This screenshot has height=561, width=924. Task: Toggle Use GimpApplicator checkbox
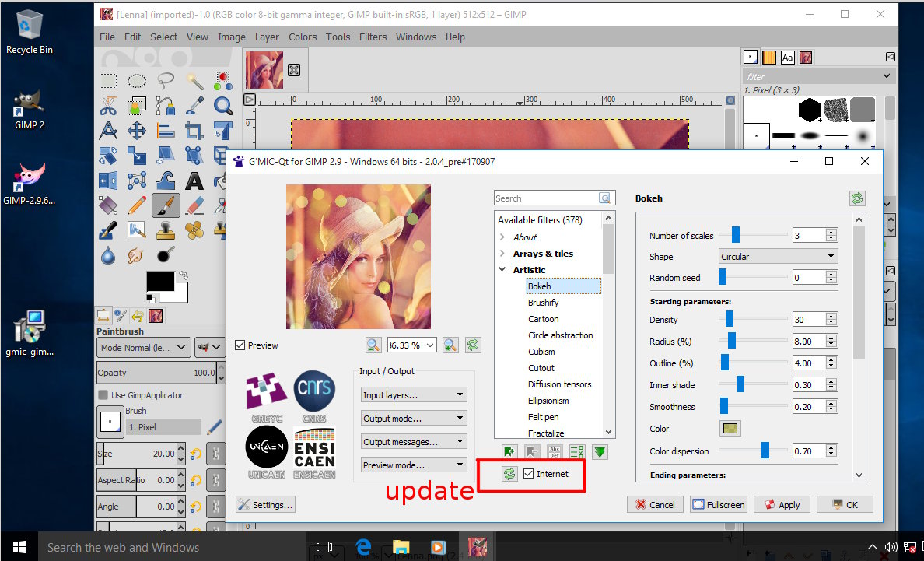pos(103,394)
